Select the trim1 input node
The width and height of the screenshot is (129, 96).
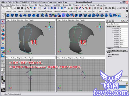[110, 57]
